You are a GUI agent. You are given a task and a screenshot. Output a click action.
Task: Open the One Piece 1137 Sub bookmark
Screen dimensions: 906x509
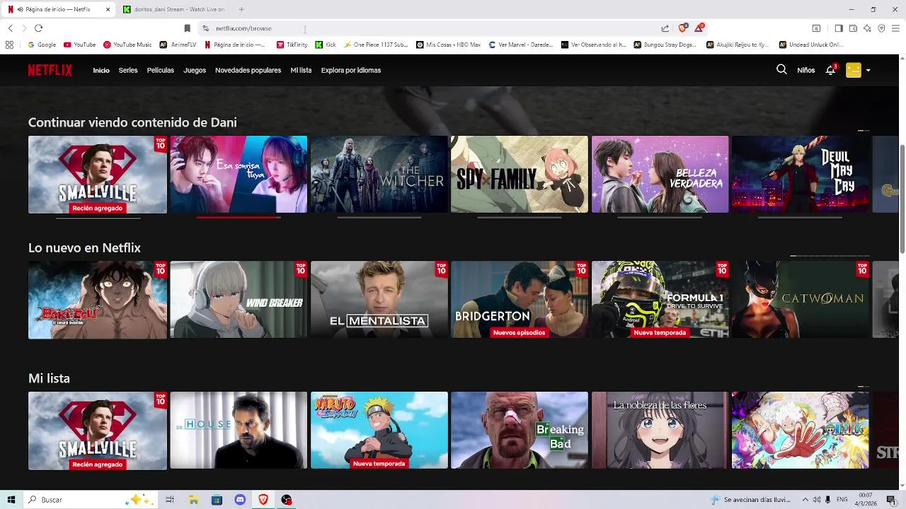(376, 45)
